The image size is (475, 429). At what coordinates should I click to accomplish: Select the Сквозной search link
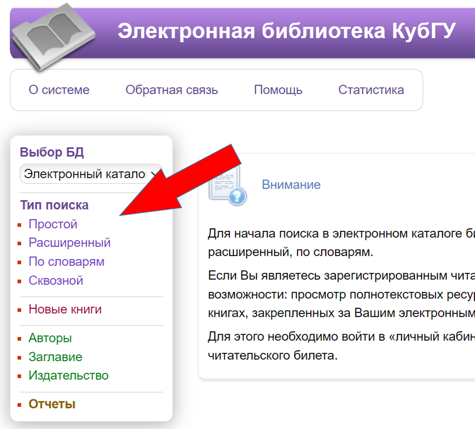pyautogui.click(x=56, y=280)
